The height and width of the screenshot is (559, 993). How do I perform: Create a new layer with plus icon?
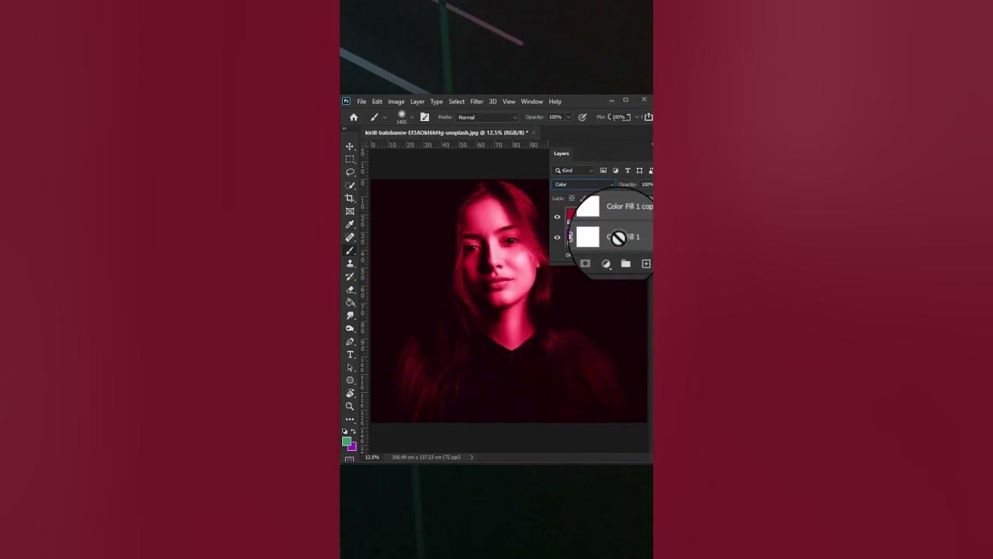click(646, 264)
